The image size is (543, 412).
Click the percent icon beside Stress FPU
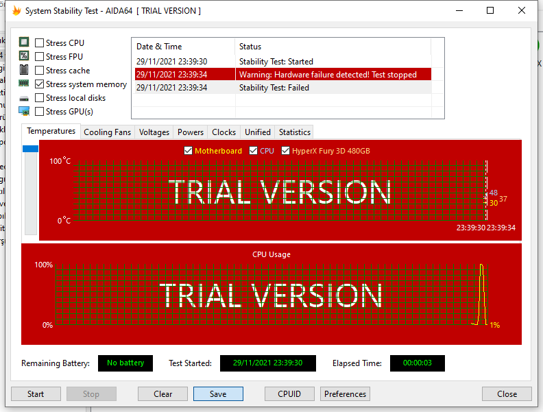pos(24,56)
